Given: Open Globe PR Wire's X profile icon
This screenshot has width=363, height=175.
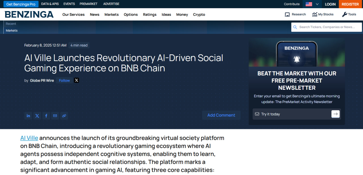Looking at the screenshot, I should tap(76, 80).
